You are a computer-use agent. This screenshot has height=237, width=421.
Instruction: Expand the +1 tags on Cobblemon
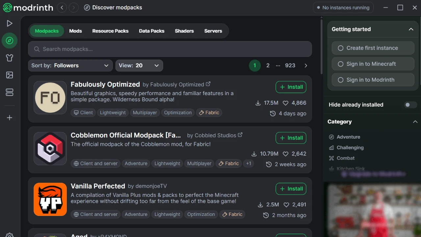click(249, 164)
